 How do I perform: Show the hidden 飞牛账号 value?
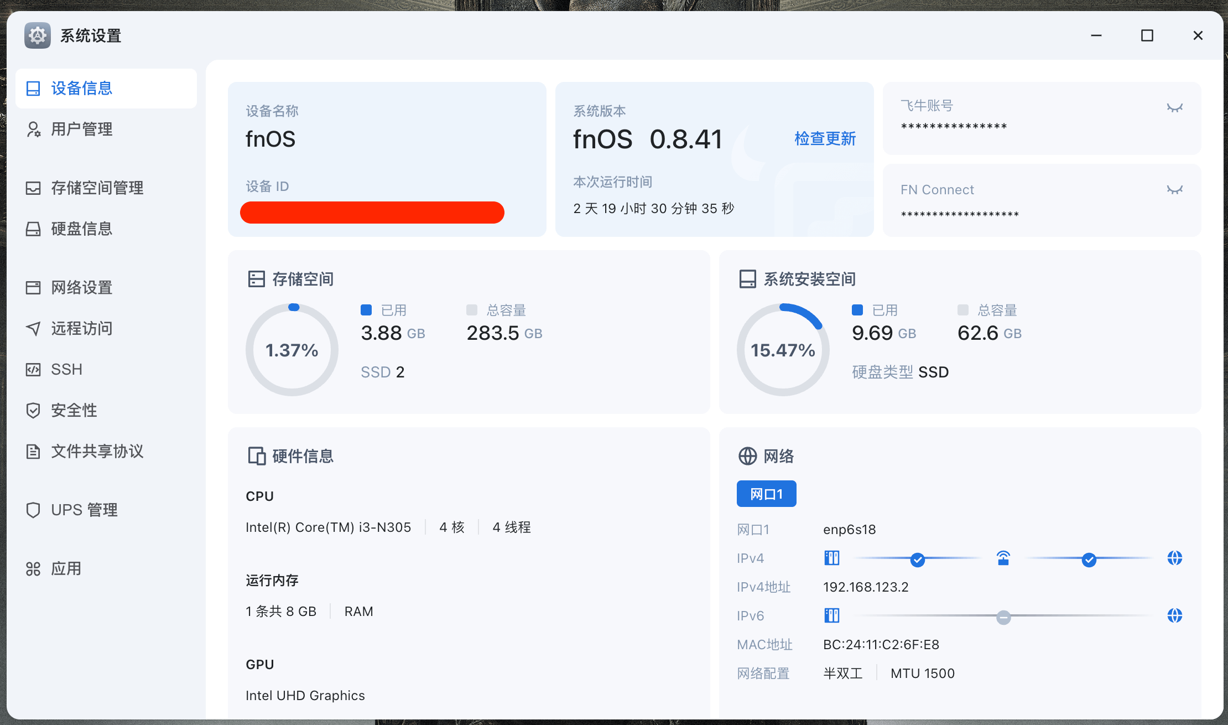[x=1174, y=108]
